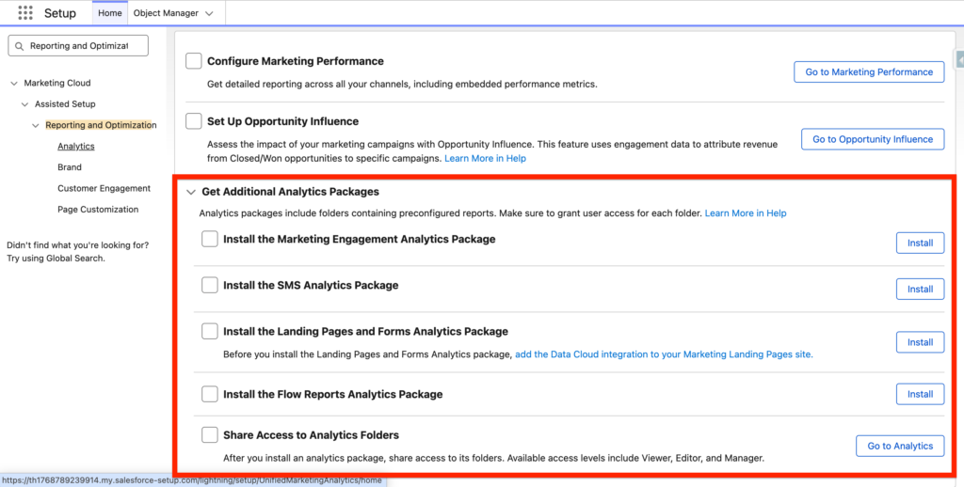Collapse the Reporting and Optimization tree node

click(x=36, y=125)
